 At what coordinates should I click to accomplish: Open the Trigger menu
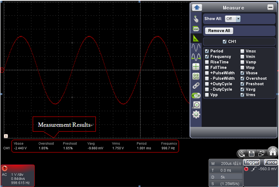click(252, 162)
